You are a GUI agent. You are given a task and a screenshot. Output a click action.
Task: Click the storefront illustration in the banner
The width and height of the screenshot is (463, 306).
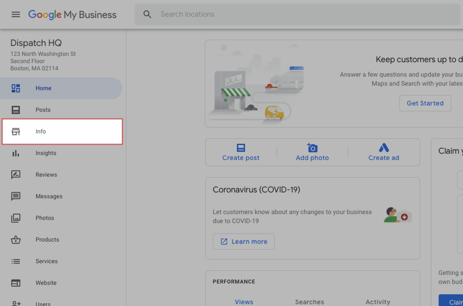coord(256,84)
